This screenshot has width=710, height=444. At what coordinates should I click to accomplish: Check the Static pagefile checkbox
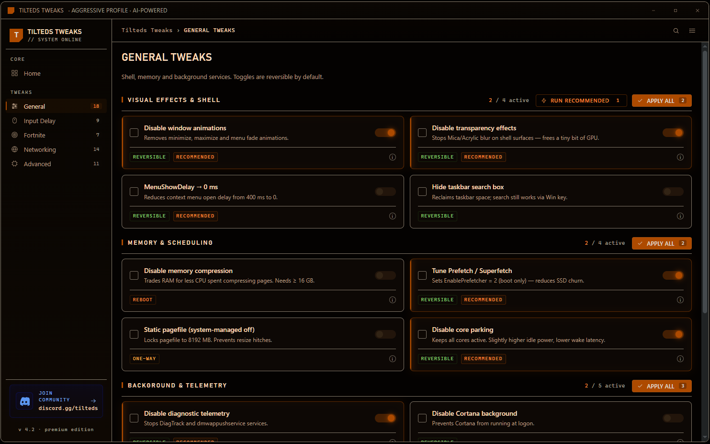tap(134, 334)
